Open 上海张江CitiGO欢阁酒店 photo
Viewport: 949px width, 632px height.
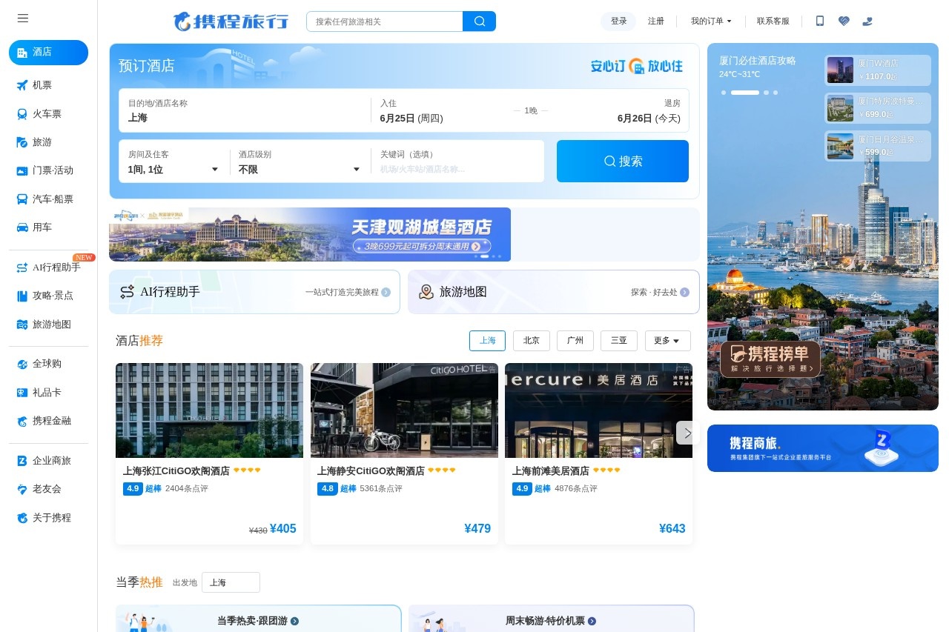click(209, 410)
